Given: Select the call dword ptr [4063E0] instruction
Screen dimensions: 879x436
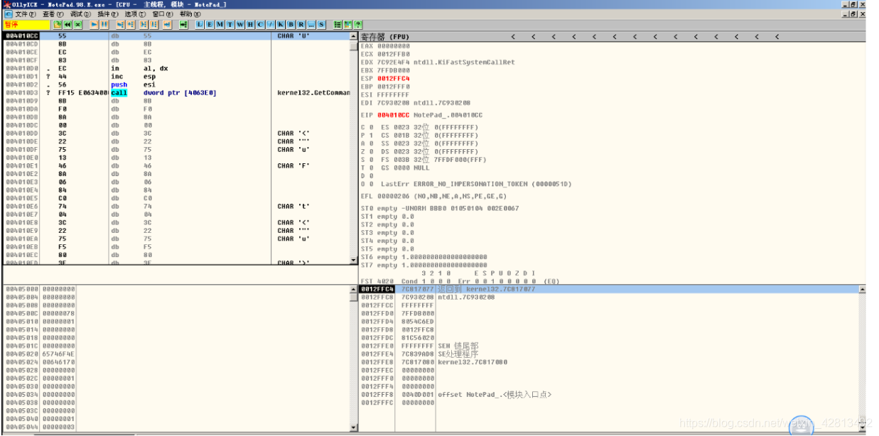Looking at the screenshot, I should 176,92.
